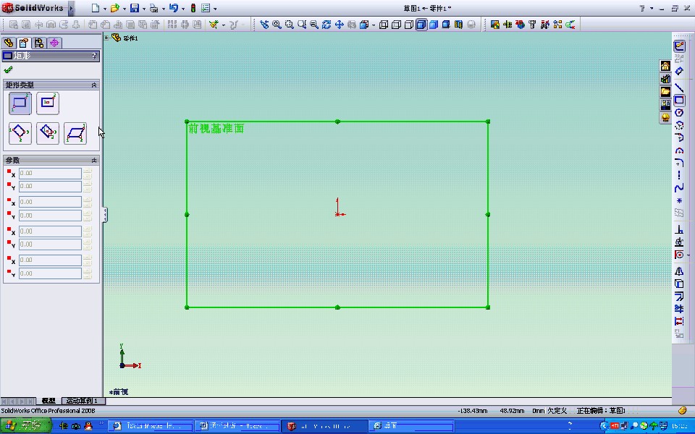695x434 pixels.
Task: Click the Windows 开始 Start button
Action: click(26, 426)
